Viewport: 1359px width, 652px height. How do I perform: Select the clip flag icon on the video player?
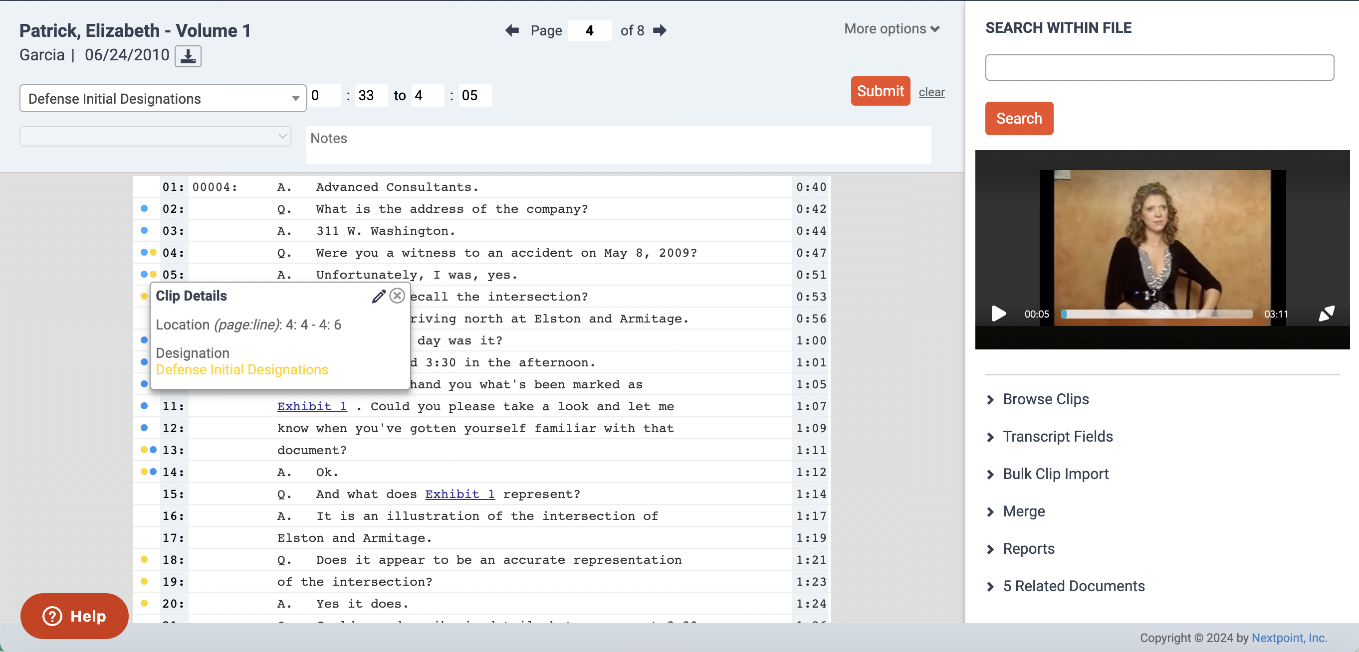1327,314
